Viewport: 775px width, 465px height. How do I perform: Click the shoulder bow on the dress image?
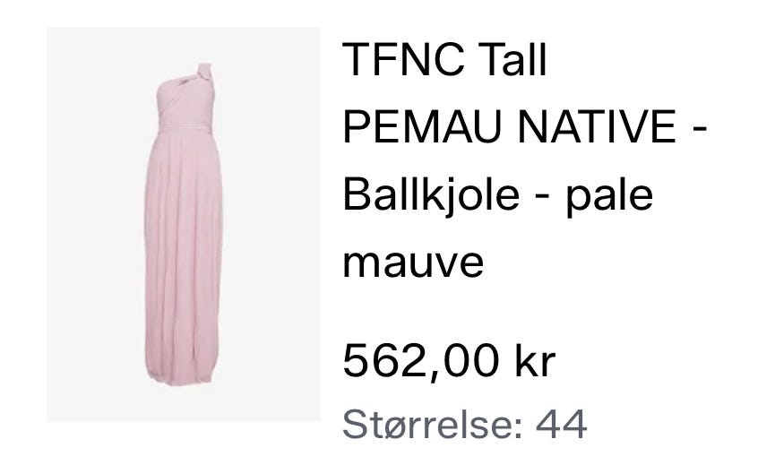tap(202, 74)
